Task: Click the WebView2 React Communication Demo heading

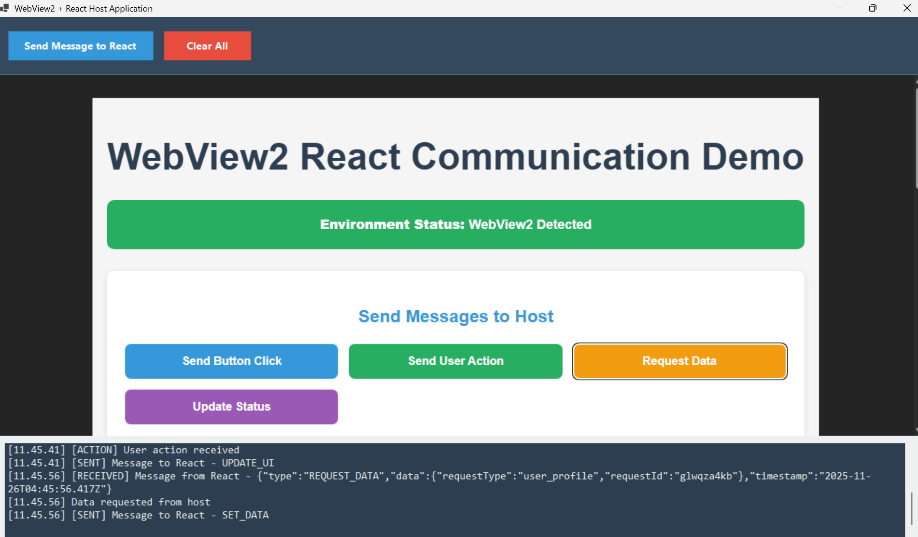Action: pos(455,157)
